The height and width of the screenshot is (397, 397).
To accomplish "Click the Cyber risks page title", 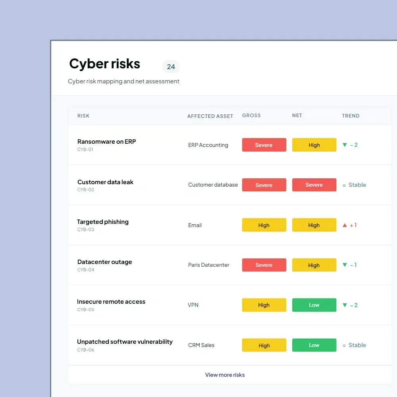I will (104, 64).
